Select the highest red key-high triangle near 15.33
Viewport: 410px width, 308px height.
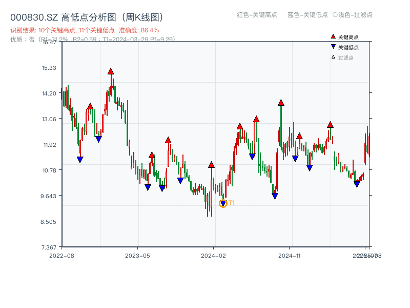pyautogui.click(x=111, y=71)
